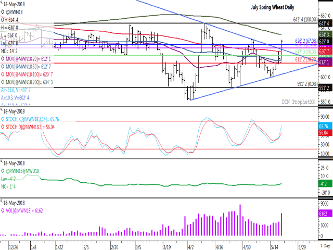Click the 643' 4 (100.0%) retracement label

coord(305,20)
